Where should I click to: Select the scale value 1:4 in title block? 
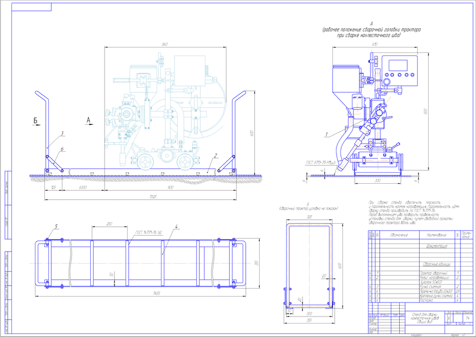pyautogui.click(x=468, y=318)
